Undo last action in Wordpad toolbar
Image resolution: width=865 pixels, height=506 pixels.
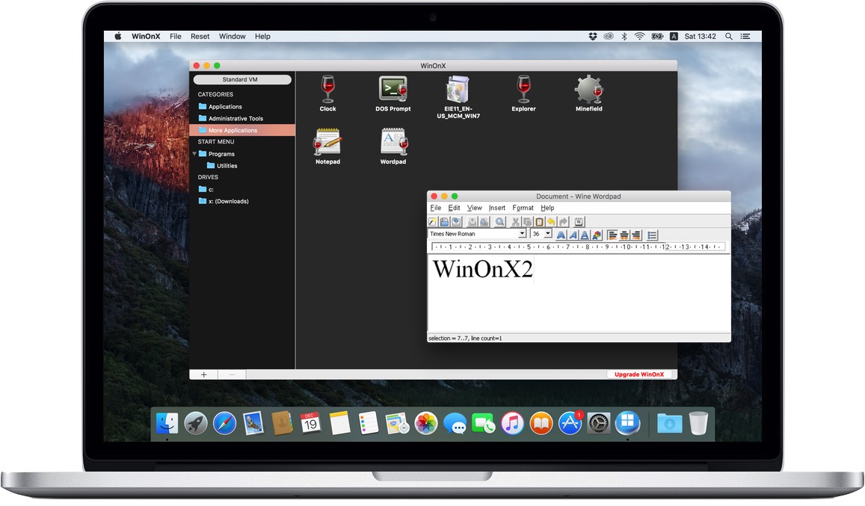[x=550, y=222]
